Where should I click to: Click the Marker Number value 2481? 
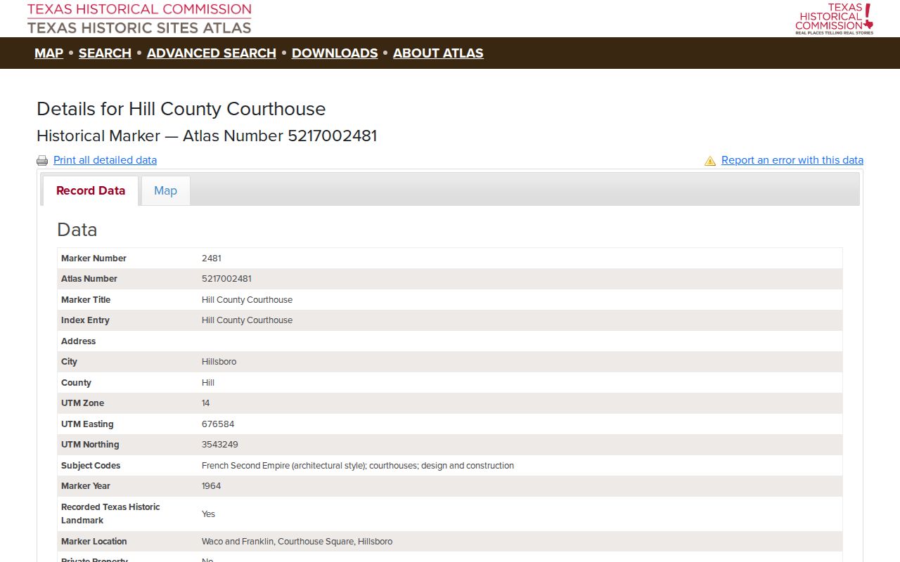pyautogui.click(x=212, y=259)
